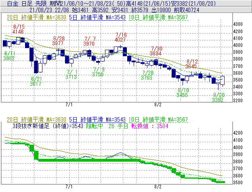This screenshot has height=192, width=252.
Task: Click the upper chart's 10日 終値平滑 MA=3567 label
Action: click(x=158, y=17)
